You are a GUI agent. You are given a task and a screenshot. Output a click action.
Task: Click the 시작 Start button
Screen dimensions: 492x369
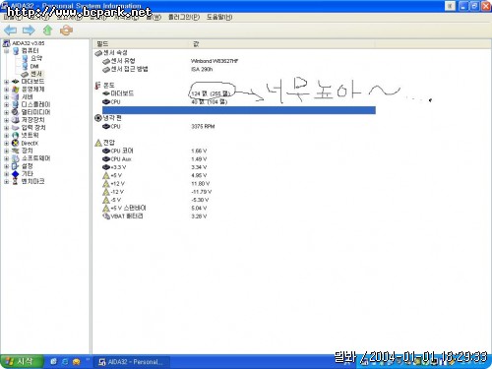tap(22, 361)
